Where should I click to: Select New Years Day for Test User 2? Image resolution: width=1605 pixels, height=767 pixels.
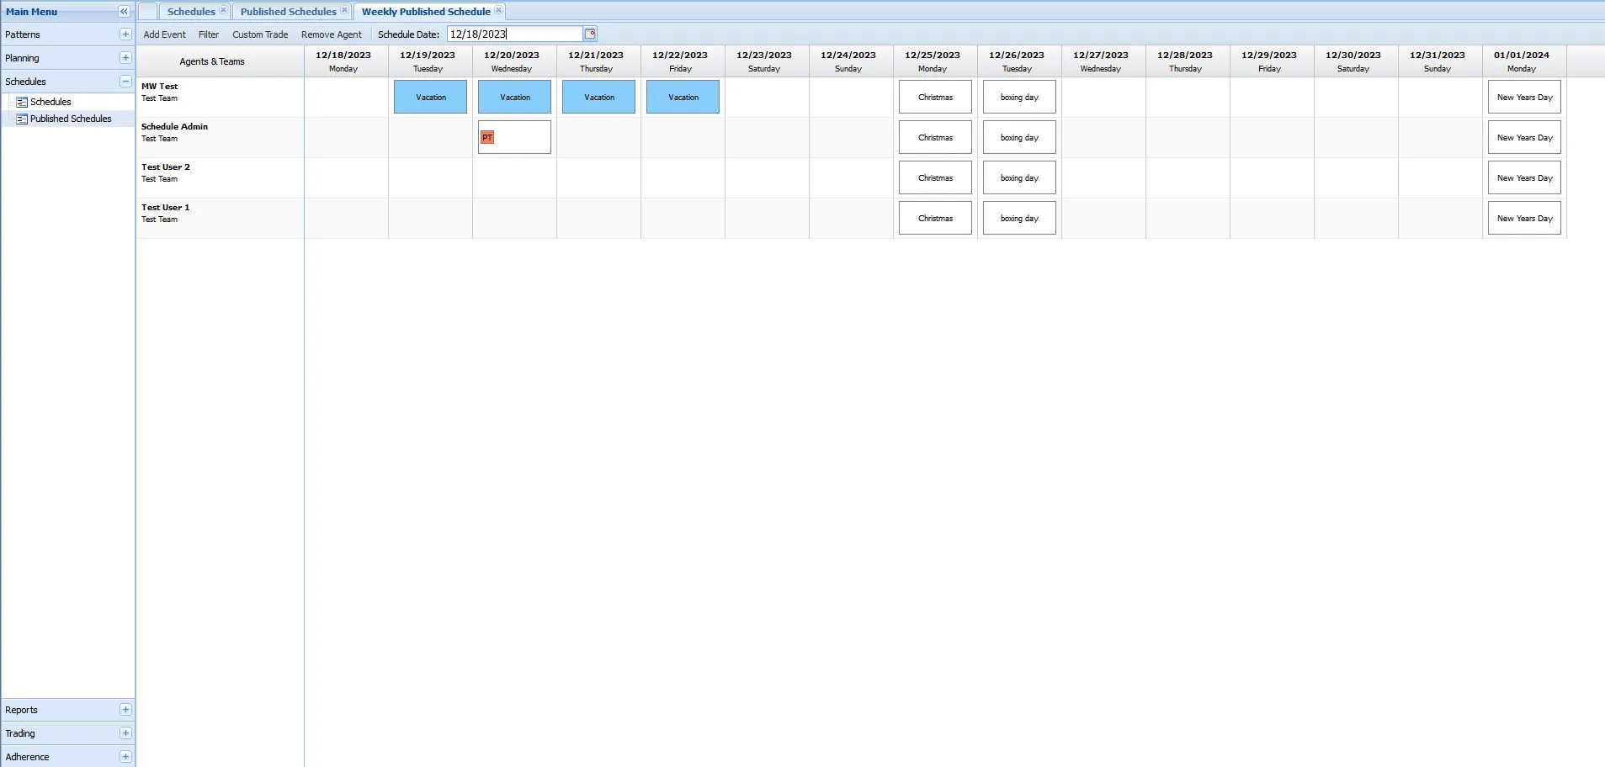(1524, 177)
